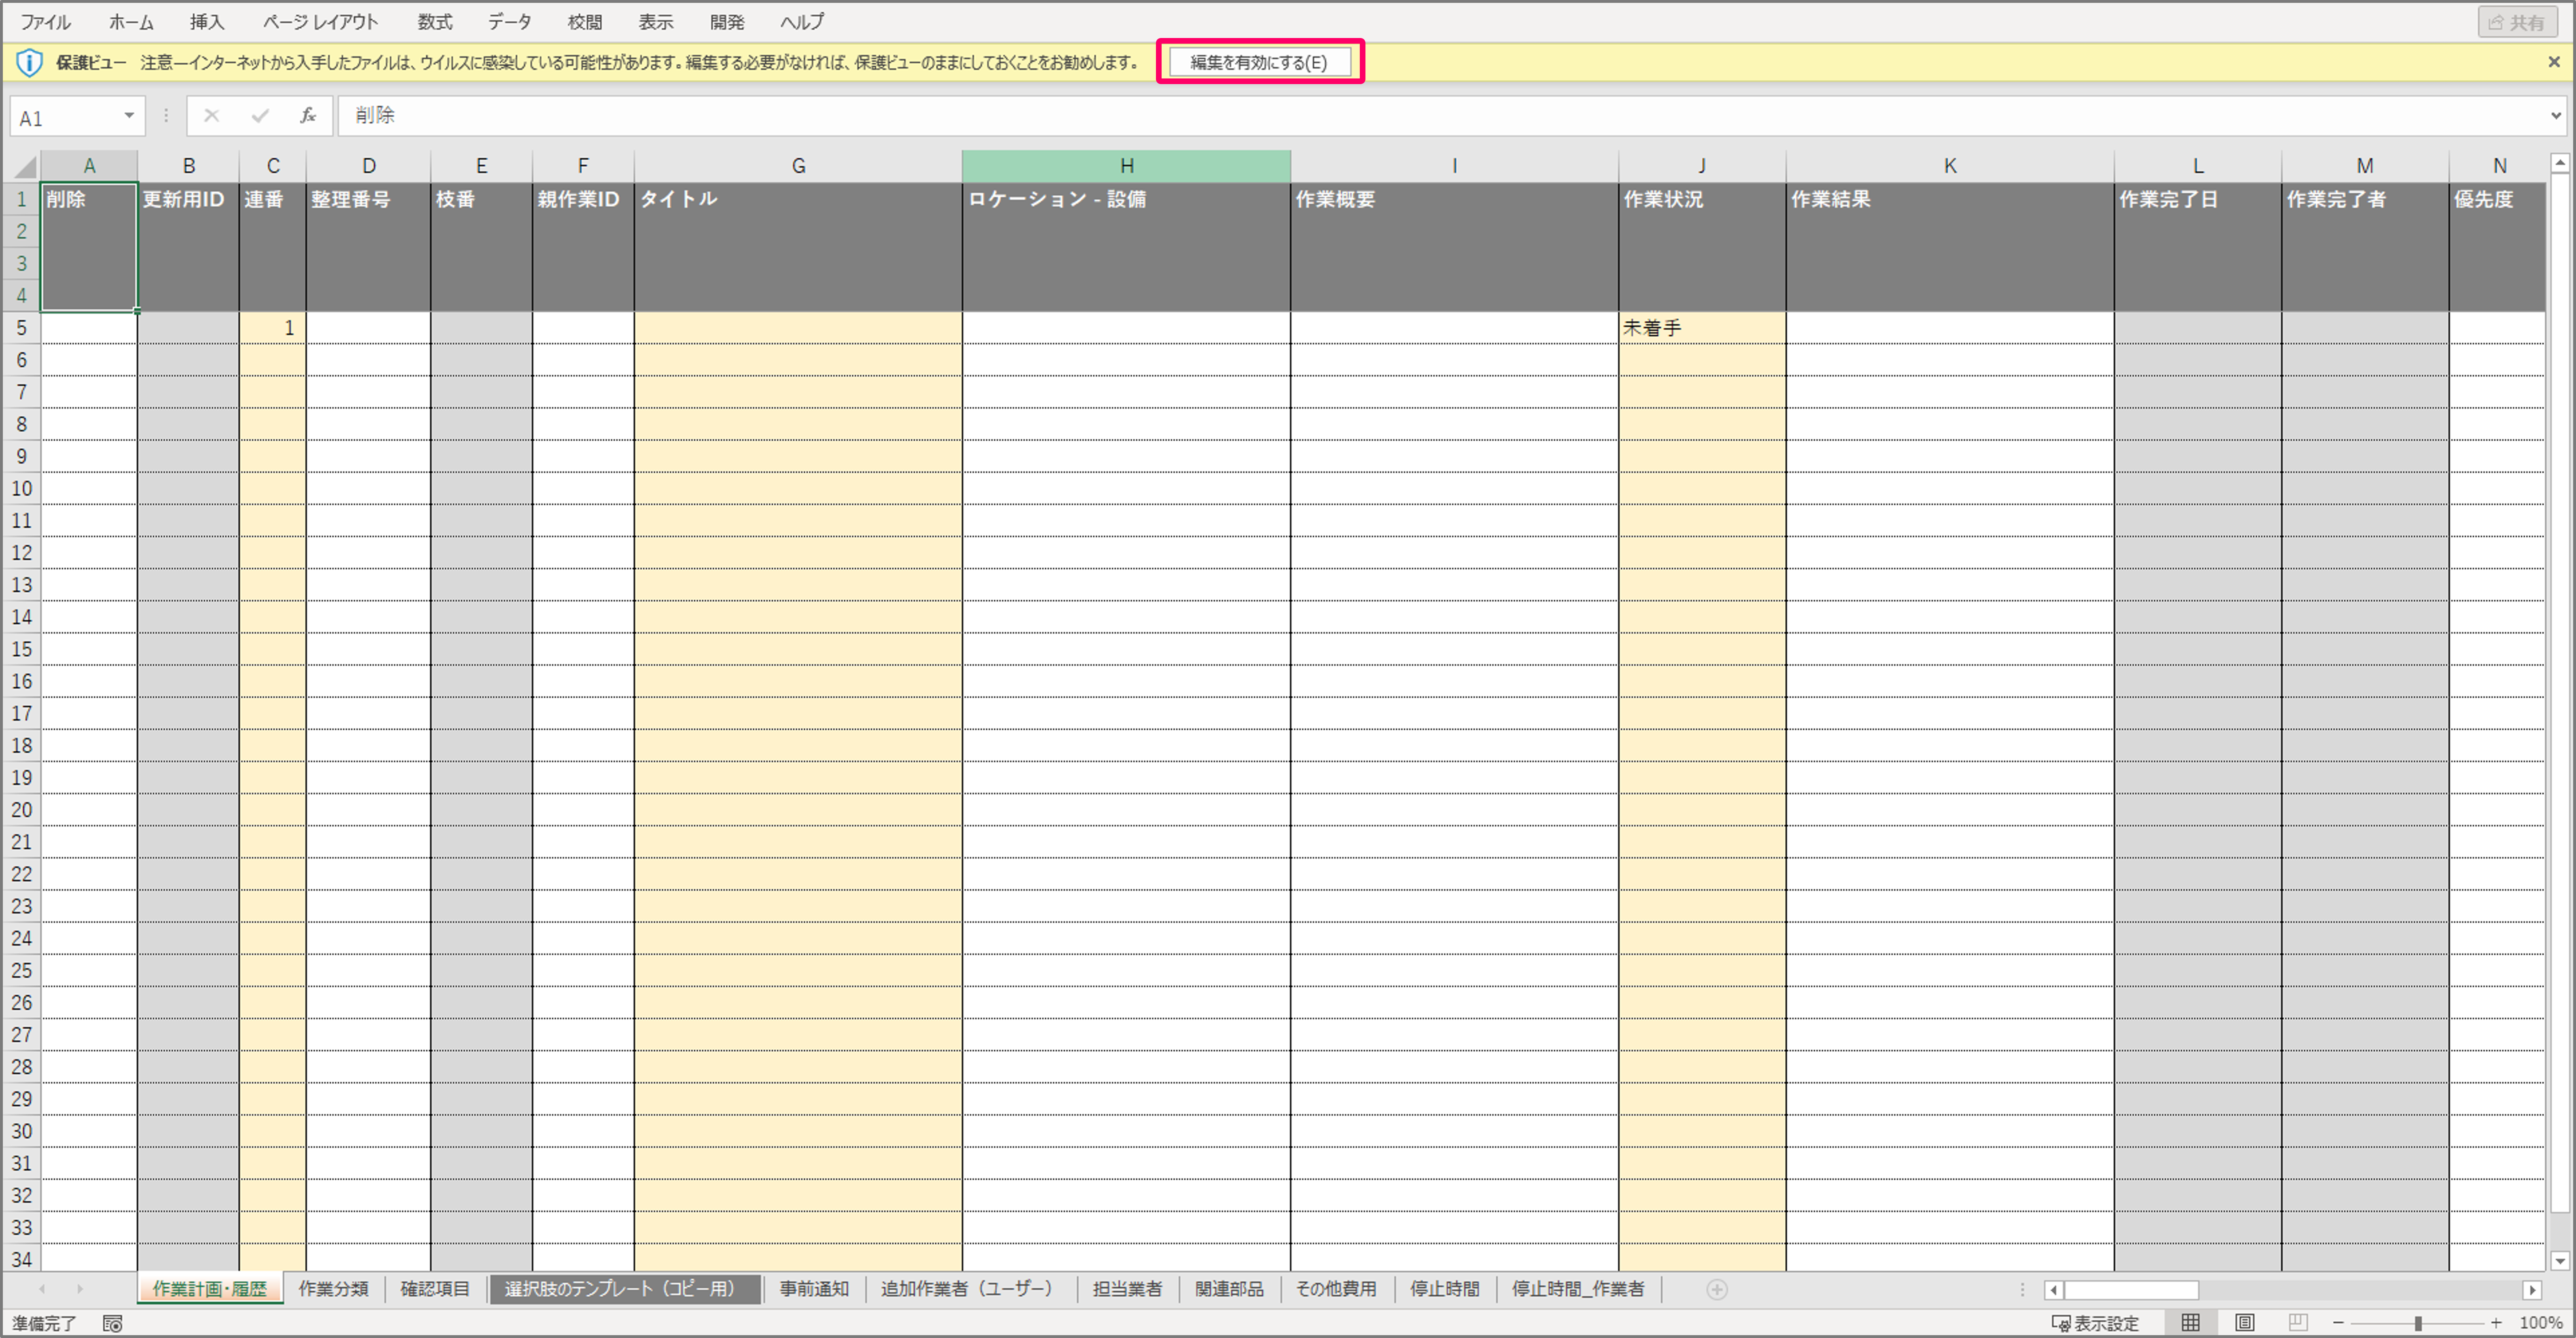The width and height of the screenshot is (2576, 1338).
Task: Expand the formula bar with right-side chevron
Action: click(2556, 116)
